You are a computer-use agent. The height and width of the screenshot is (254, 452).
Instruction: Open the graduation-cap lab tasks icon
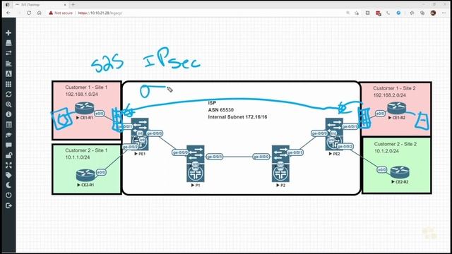point(8,135)
